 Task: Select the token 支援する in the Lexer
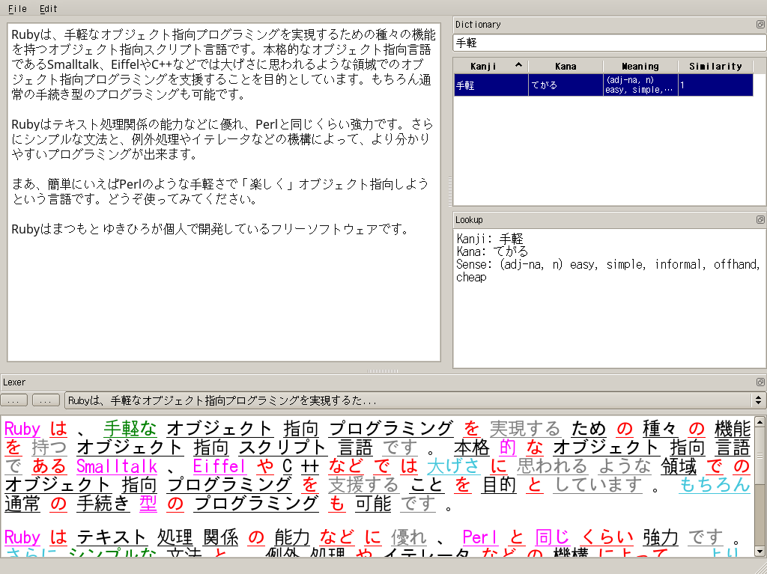(363, 484)
